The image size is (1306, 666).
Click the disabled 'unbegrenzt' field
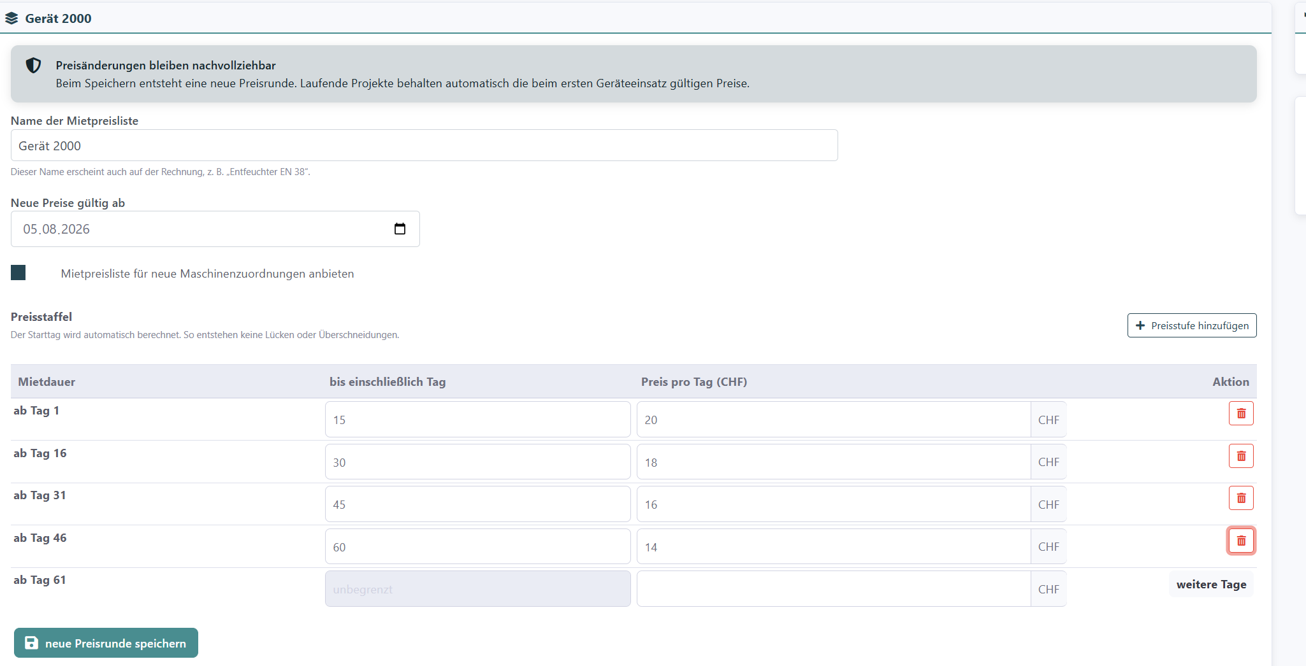[477, 589]
